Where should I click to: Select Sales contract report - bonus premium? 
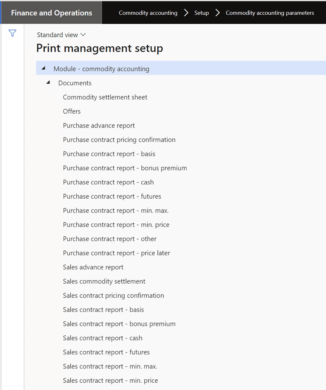[119, 324]
